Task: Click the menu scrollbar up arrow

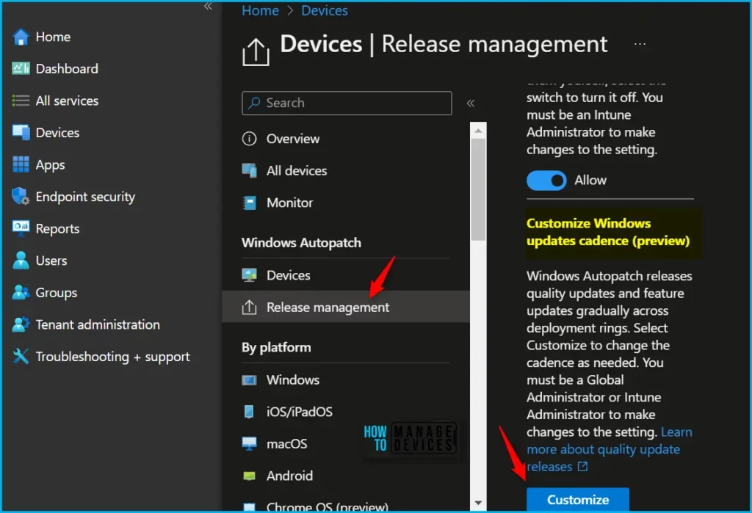Action: [x=478, y=131]
